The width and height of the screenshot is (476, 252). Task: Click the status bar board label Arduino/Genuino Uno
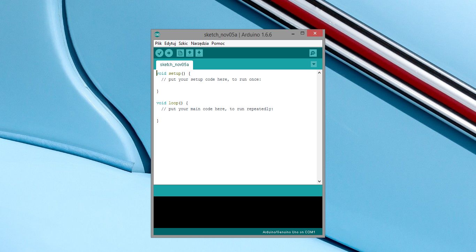pyautogui.click(x=289, y=232)
